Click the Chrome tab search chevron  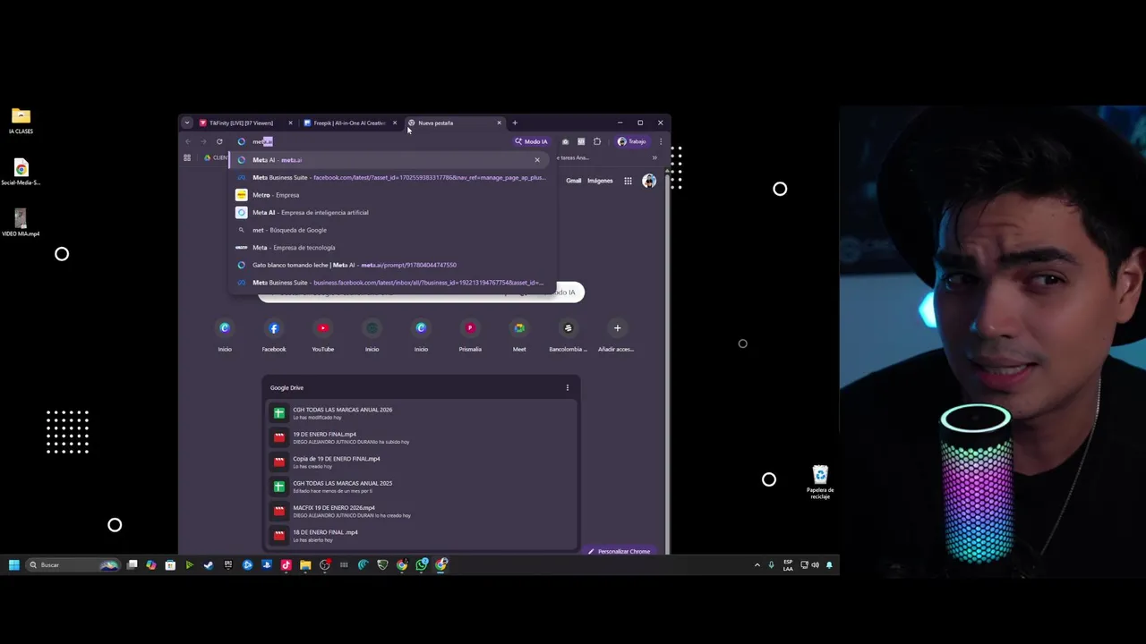[x=186, y=123]
